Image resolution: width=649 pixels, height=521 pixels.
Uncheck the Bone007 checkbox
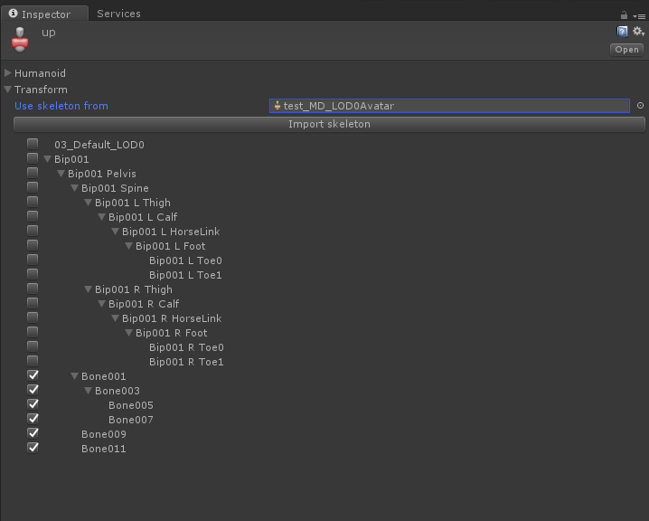33,419
